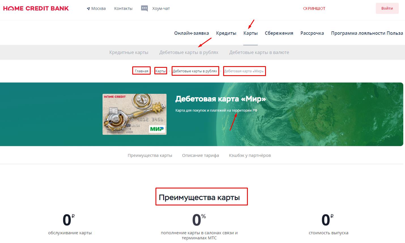Select the Карты menu item

click(250, 33)
